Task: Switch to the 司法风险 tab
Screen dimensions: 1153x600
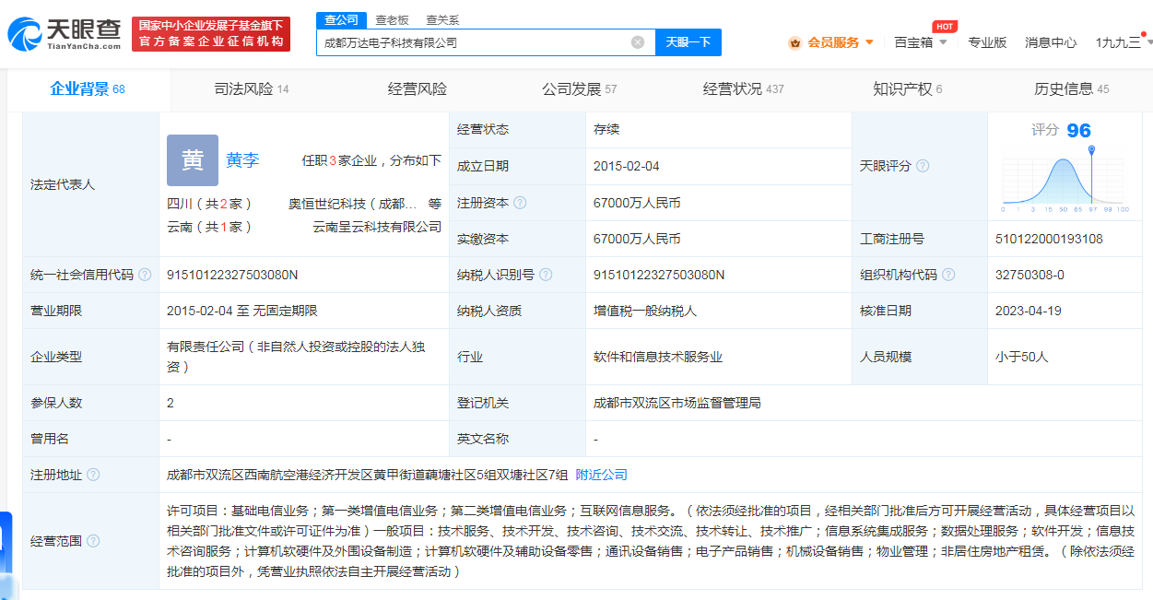Action: pyautogui.click(x=251, y=89)
